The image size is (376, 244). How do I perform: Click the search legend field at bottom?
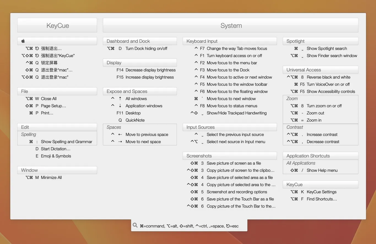189,226
